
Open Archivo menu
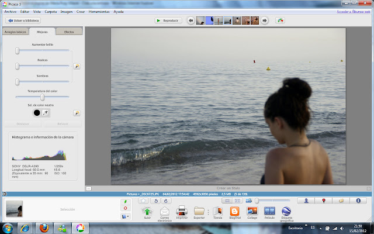point(11,12)
